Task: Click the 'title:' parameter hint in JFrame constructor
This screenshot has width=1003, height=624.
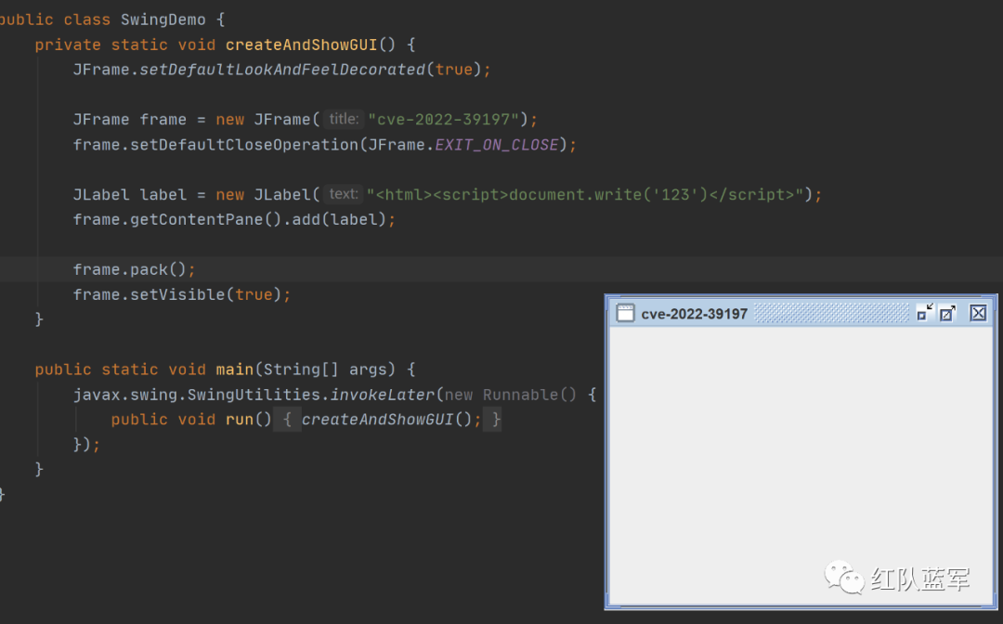Action: point(344,119)
